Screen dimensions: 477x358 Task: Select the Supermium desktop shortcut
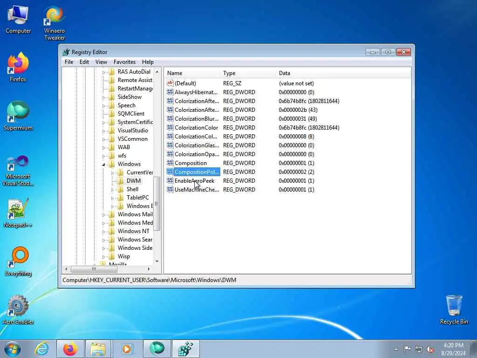point(18,116)
